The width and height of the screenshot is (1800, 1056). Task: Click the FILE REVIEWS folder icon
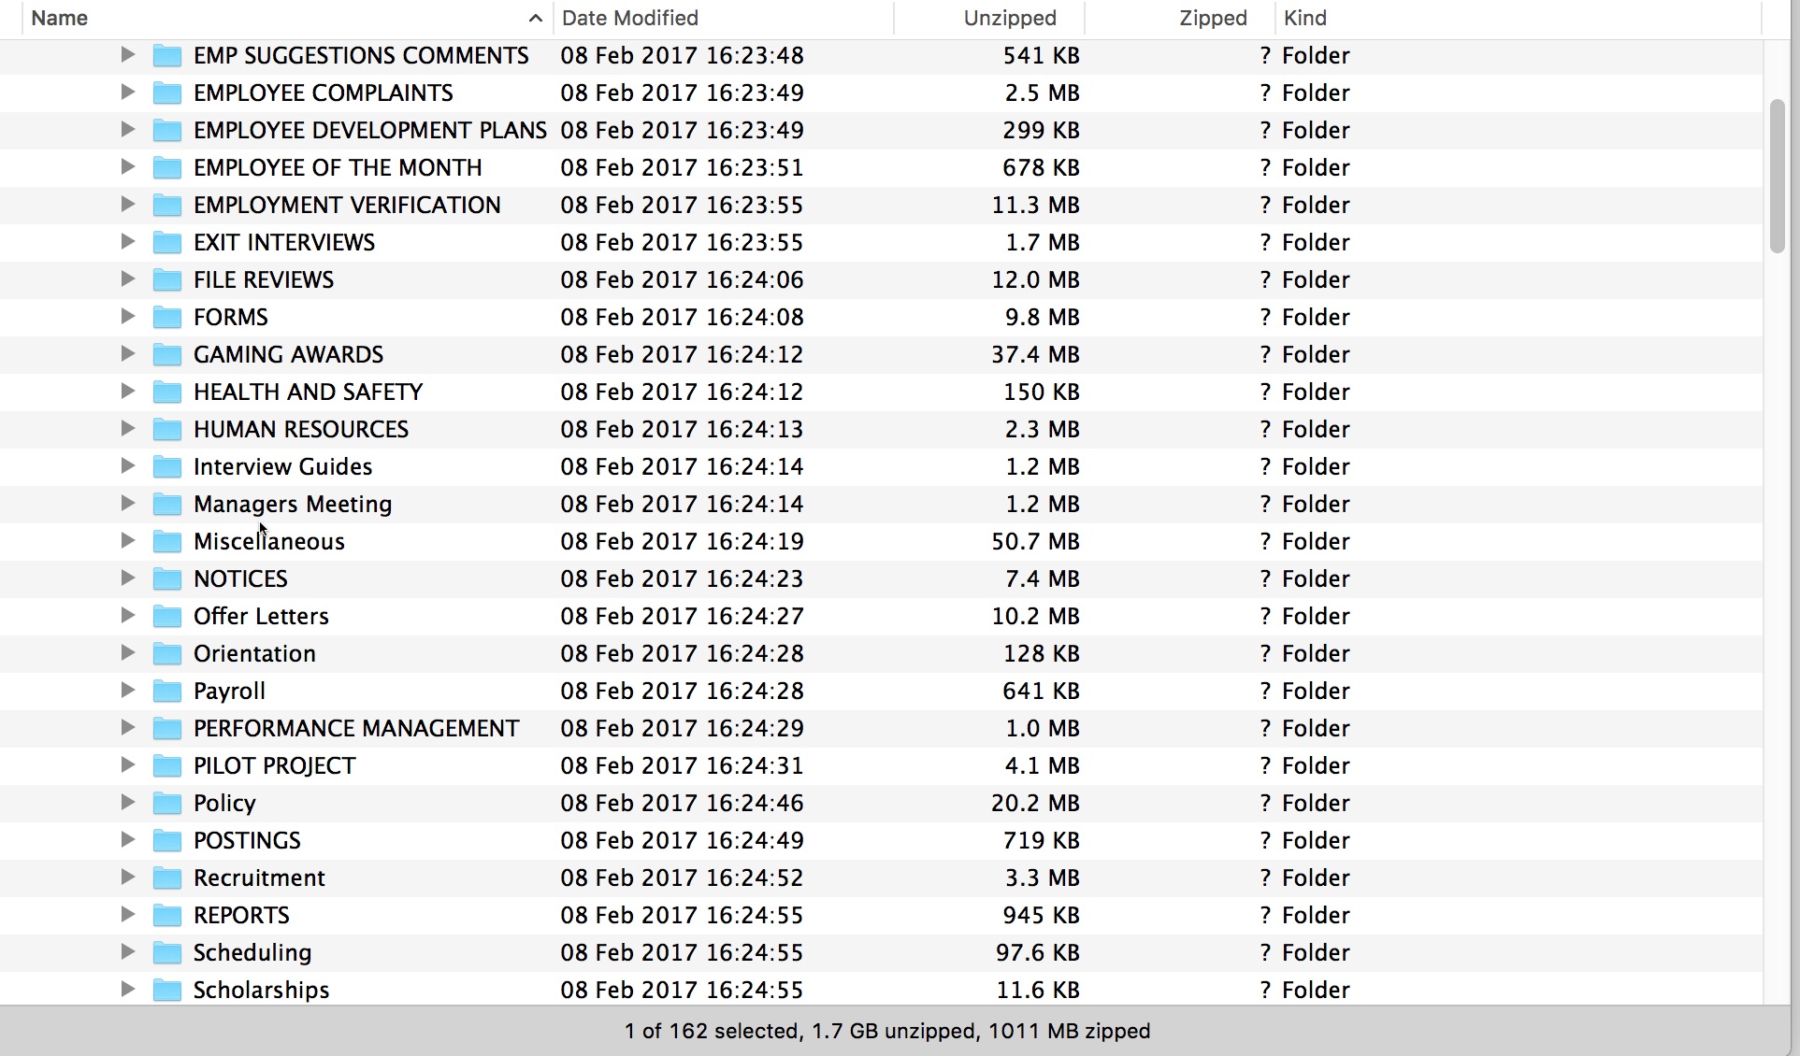pyautogui.click(x=167, y=280)
